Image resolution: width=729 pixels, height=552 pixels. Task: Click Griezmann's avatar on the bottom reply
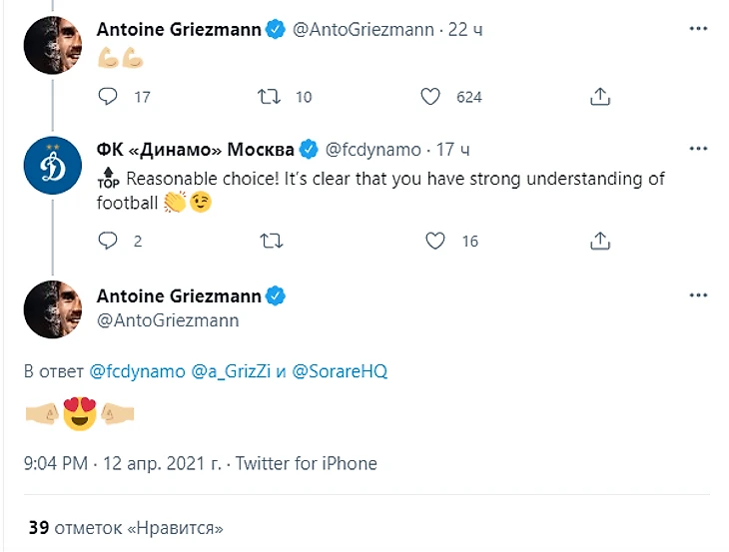[52, 308]
